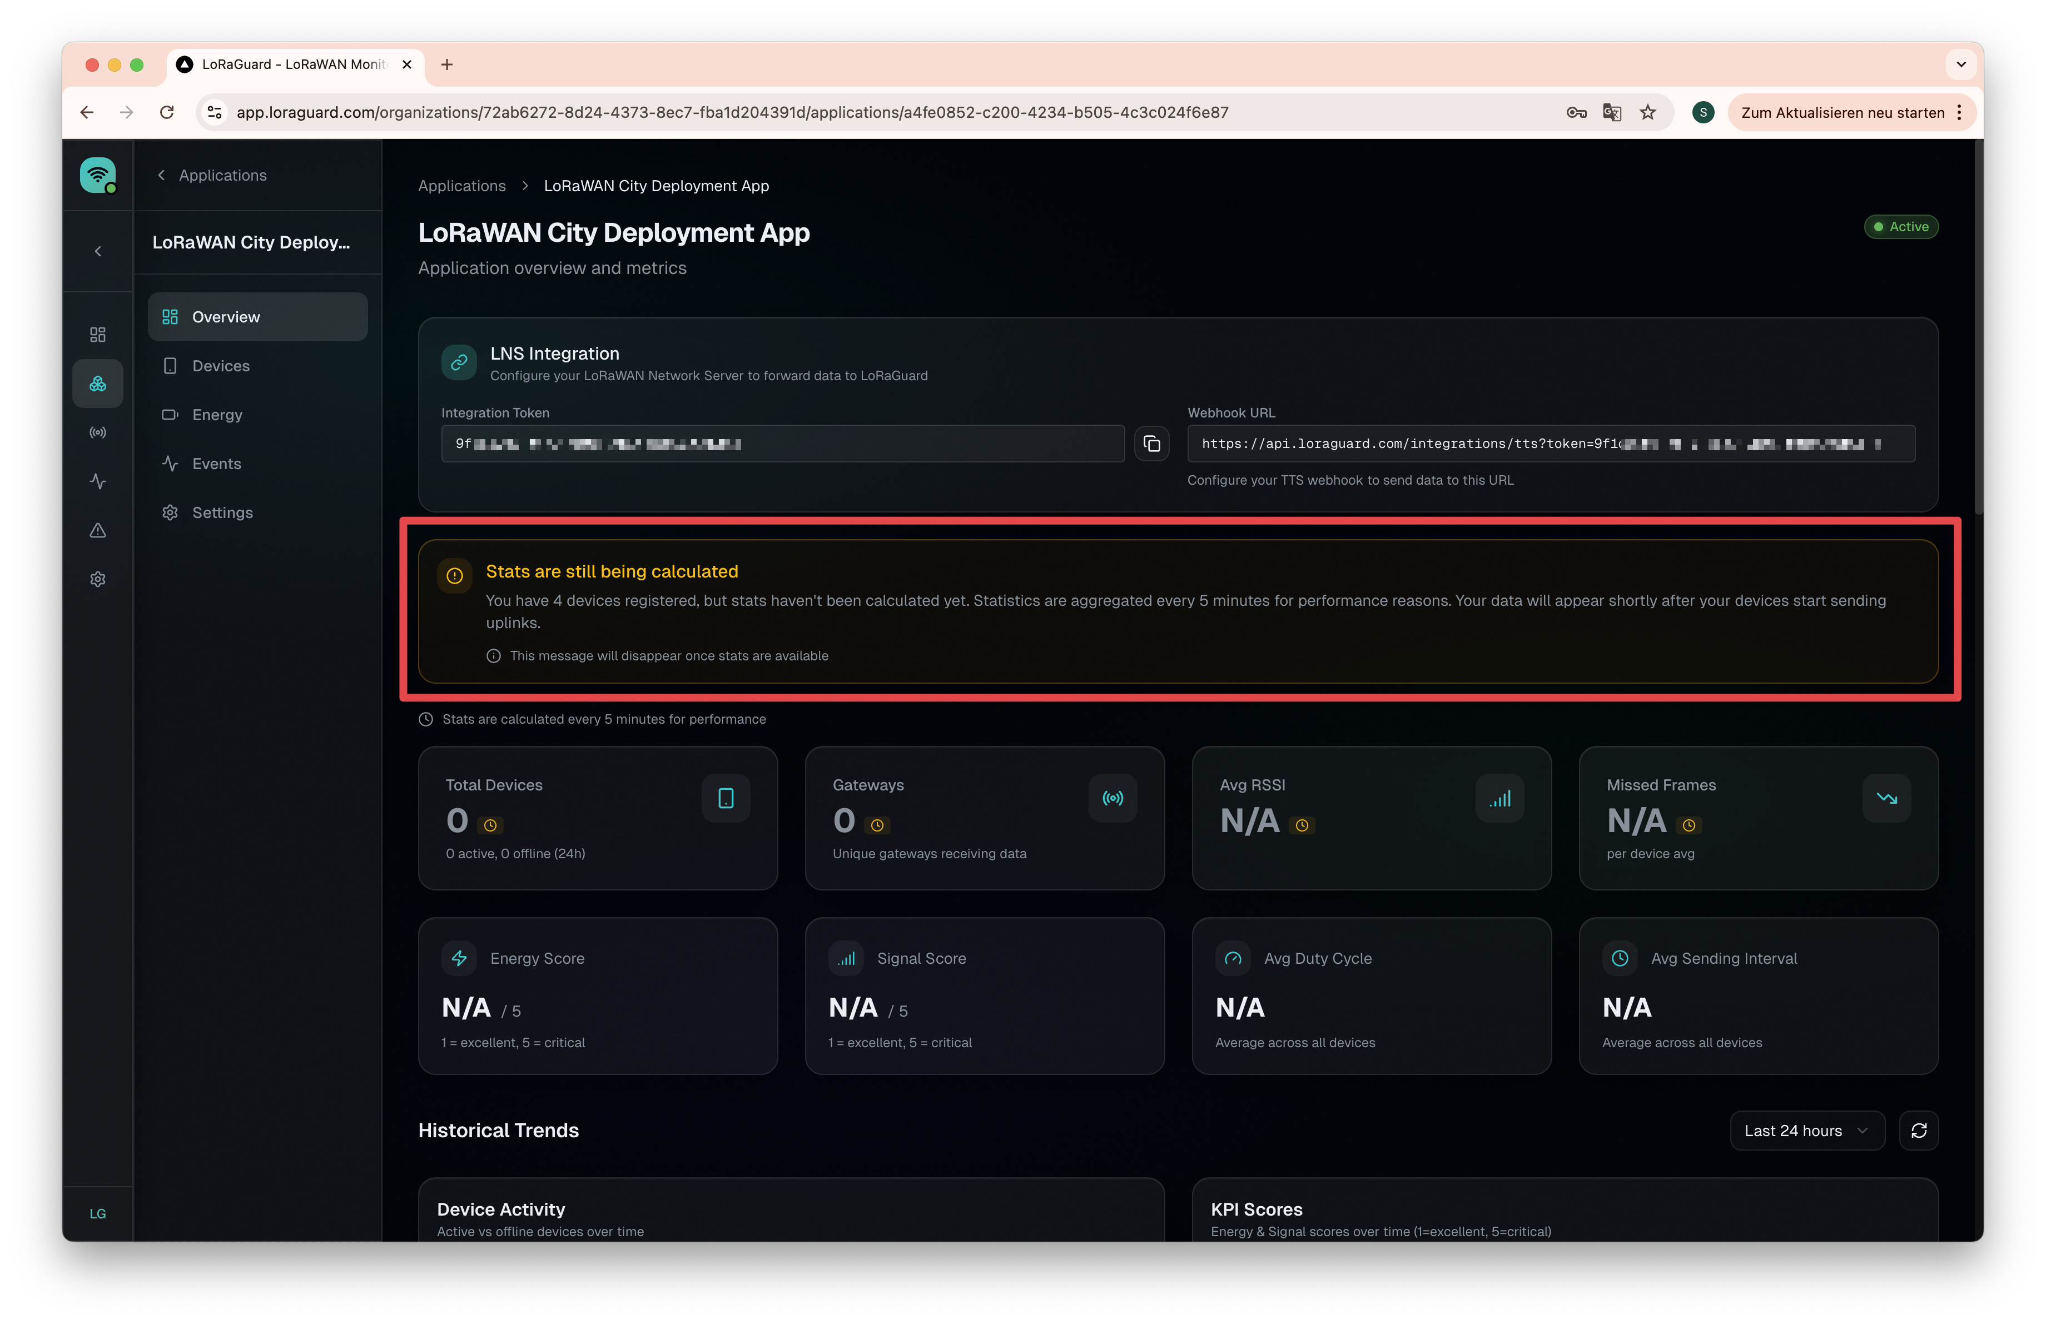
Task: Copy the integration token with copy icon
Action: click(x=1151, y=444)
